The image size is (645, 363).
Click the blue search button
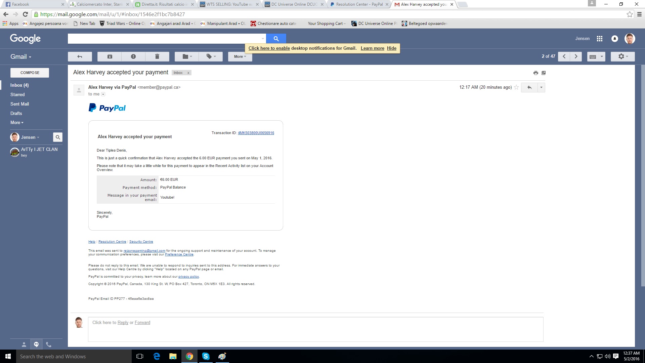coord(276,39)
